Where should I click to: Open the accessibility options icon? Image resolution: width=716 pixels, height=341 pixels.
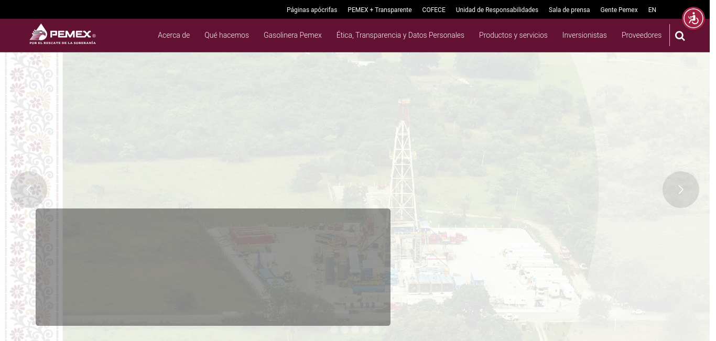coord(693,18)
